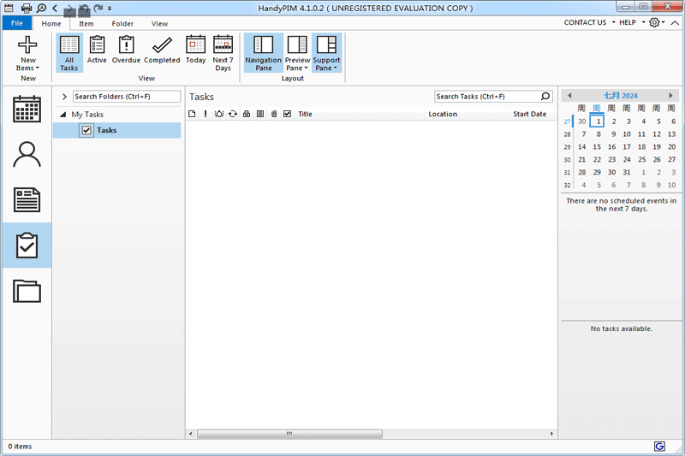Open the Calendar module in sidebar
Screen dimensions: 685x456
coord(27,109)
